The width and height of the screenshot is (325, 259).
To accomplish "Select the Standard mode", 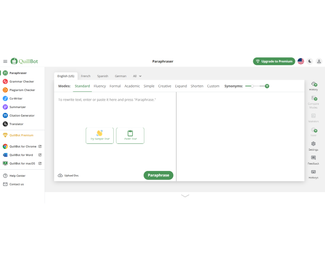I will [82, 86].
